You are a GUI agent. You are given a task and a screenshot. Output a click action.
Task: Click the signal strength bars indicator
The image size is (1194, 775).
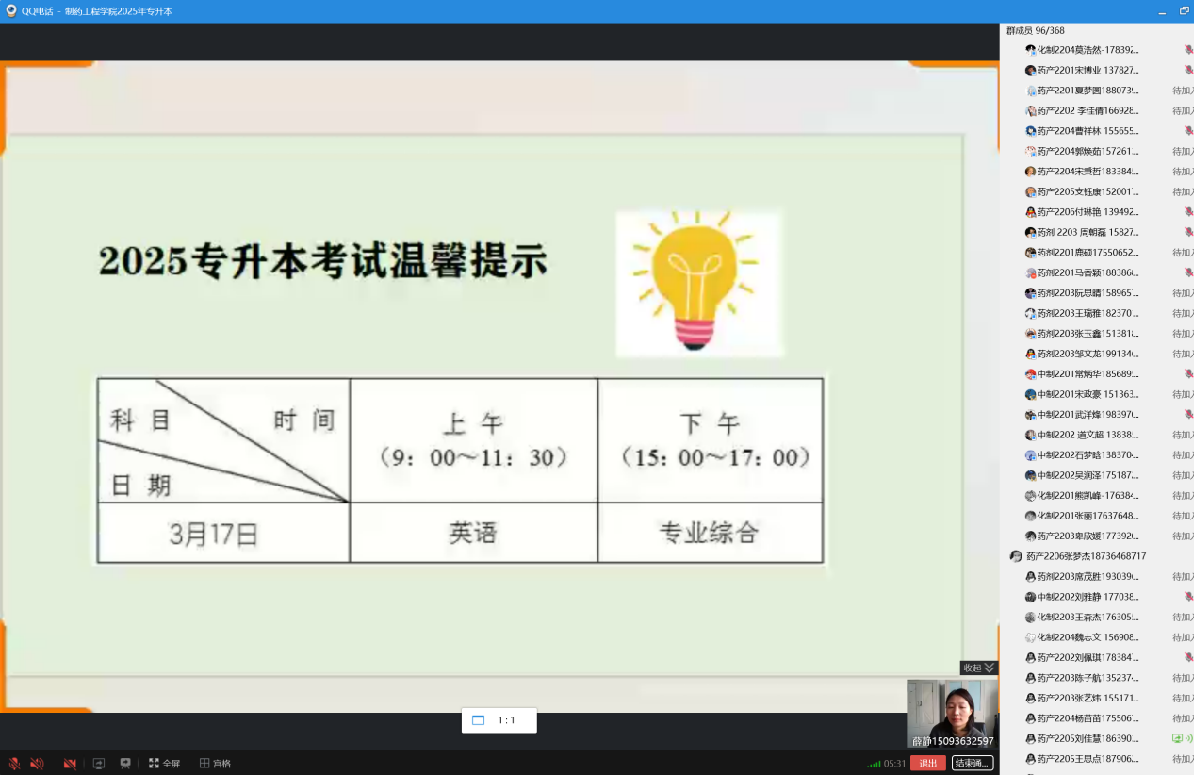(x=874, y=764)
